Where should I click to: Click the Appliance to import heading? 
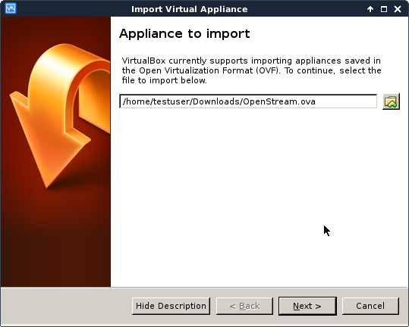click(184, 34)
